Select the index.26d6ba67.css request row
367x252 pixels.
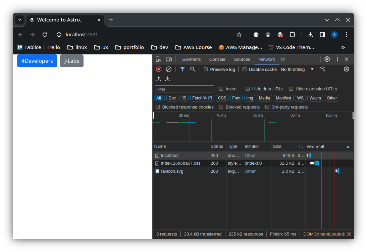click(253, 163)
